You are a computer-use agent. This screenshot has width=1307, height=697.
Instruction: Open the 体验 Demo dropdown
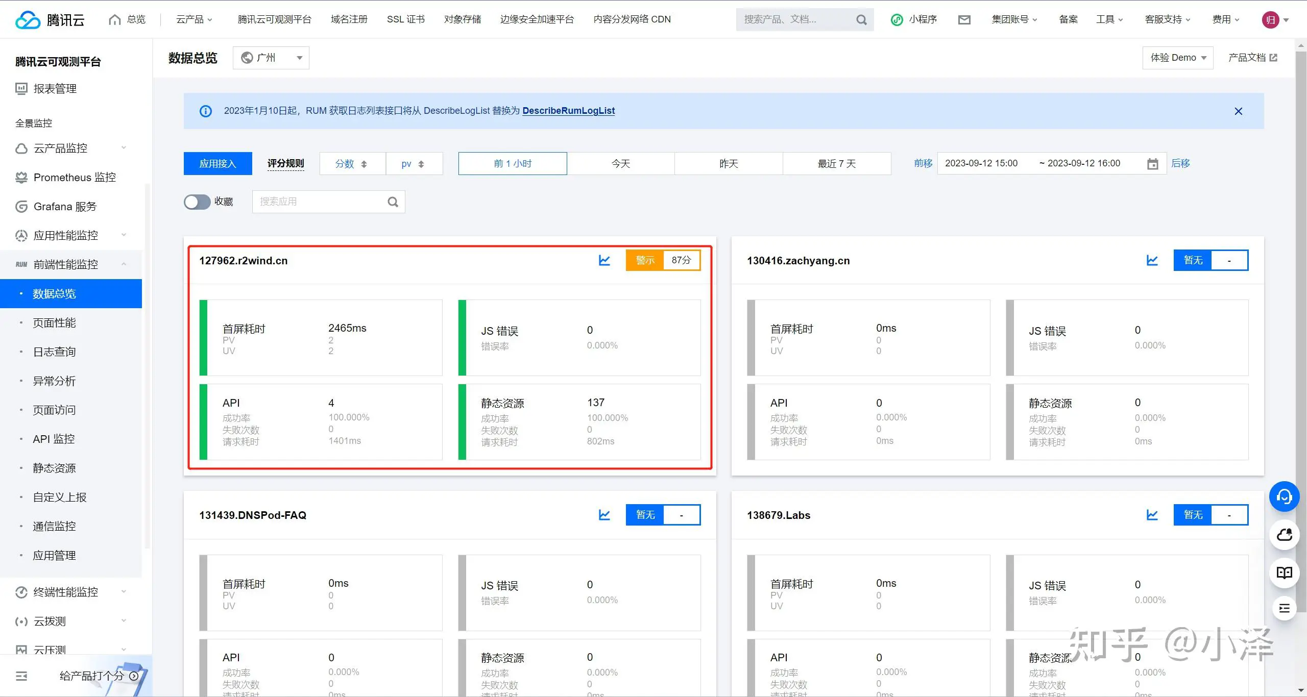pyautogui.click(x=1177, y=58)
